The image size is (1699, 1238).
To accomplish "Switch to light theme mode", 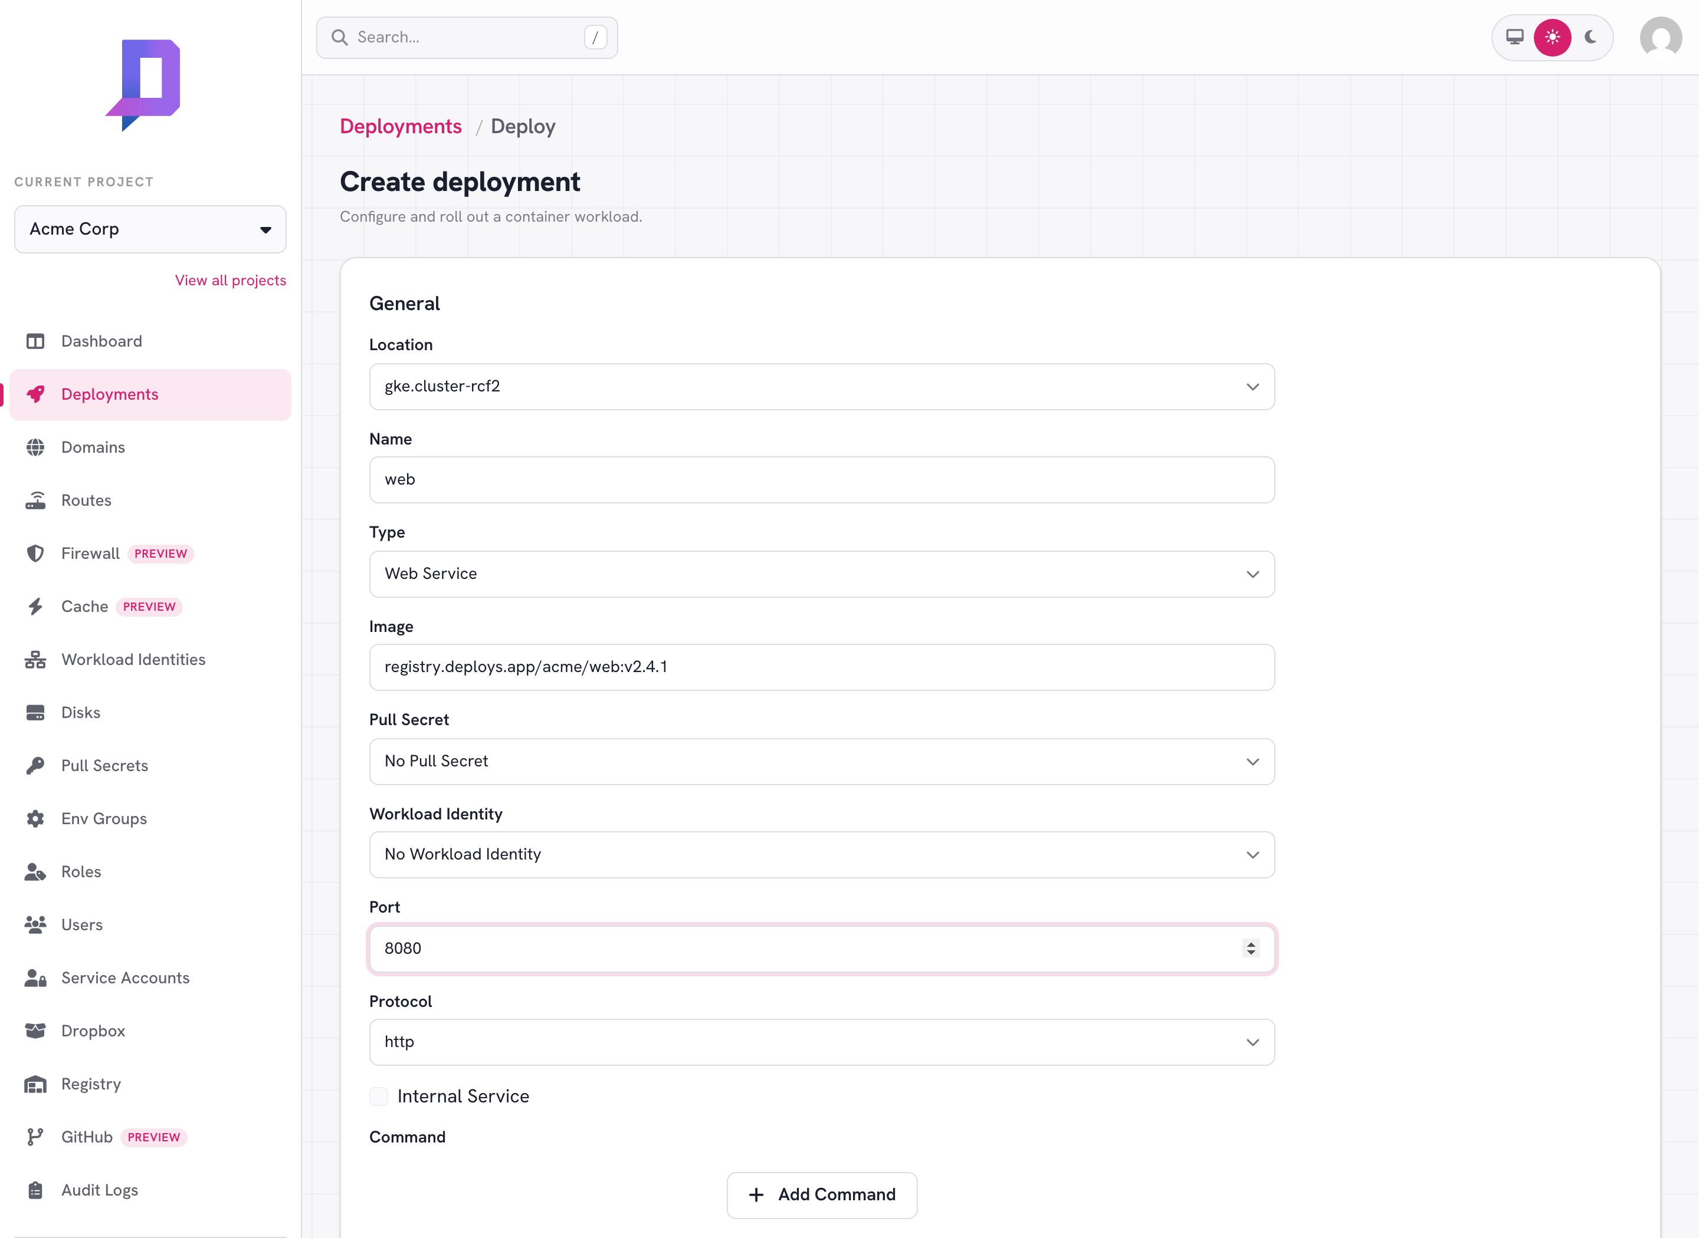I will pos(1552,37).
